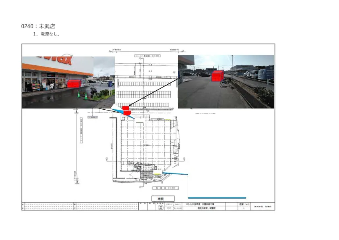Click the upper red marker on the site plan

tap(126, 108)
